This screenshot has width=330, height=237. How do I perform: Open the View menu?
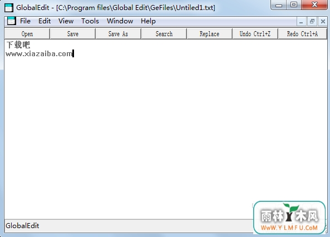coord(66,21)
